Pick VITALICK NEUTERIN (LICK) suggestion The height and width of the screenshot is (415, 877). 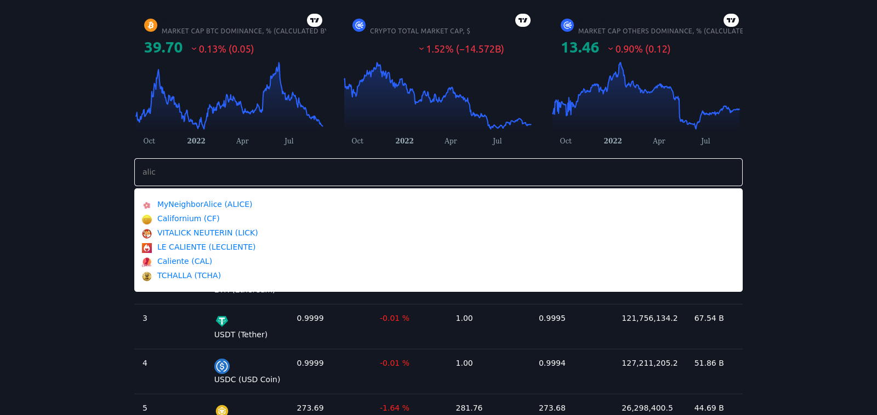click(207, 233)
